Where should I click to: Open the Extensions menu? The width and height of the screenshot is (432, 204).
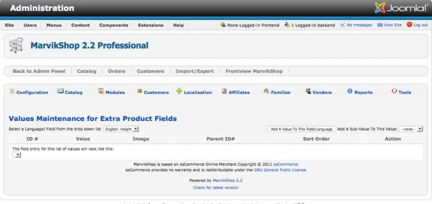(x=151, y=25)
